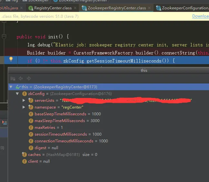
Task: Click the connectString call in code
Action: [178, 53]
